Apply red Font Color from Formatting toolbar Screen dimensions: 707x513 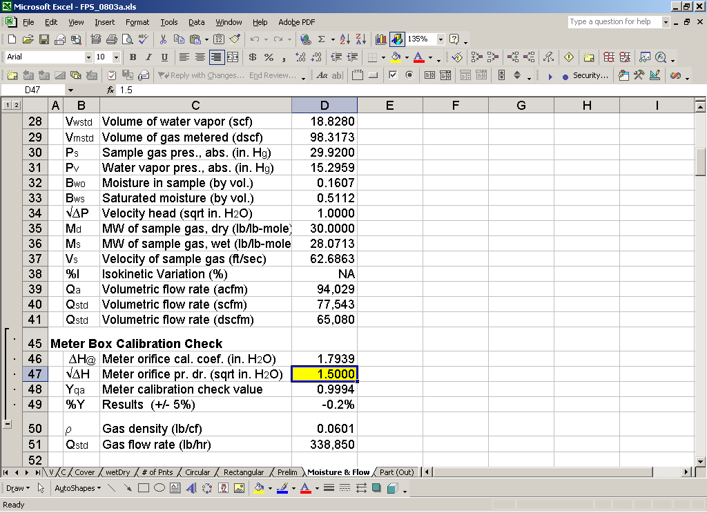tap(419, 57)
